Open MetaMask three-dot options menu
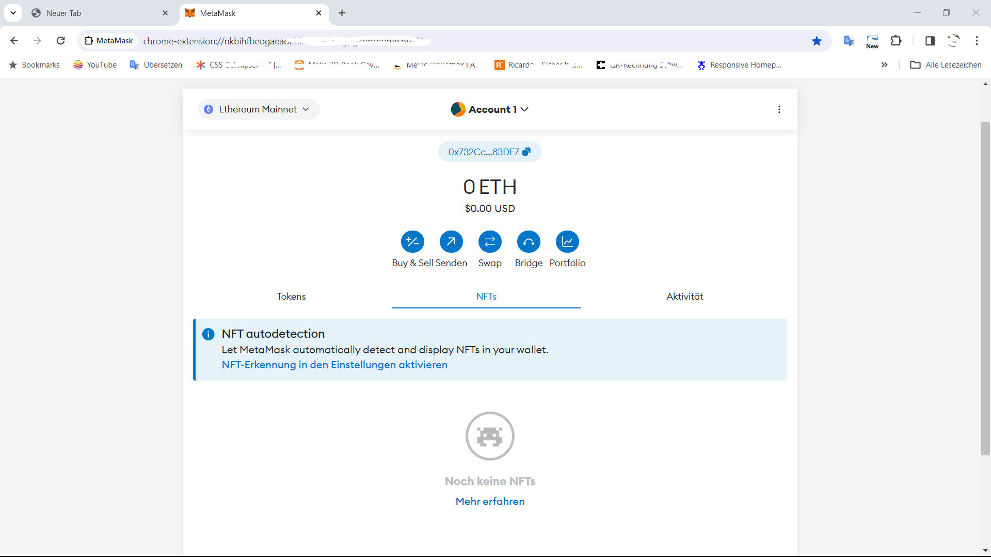This screenshot has width=991, height=557. point(779,109)
